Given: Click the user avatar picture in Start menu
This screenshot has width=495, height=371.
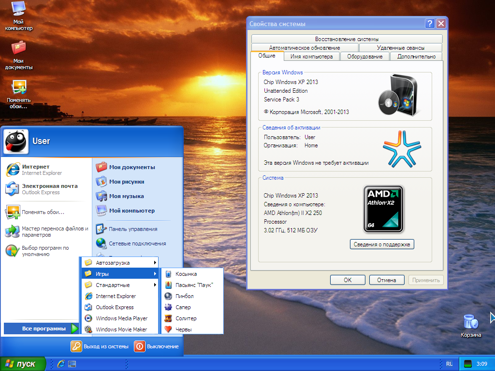Looking at the screenshot, I should tap(16, 142).
